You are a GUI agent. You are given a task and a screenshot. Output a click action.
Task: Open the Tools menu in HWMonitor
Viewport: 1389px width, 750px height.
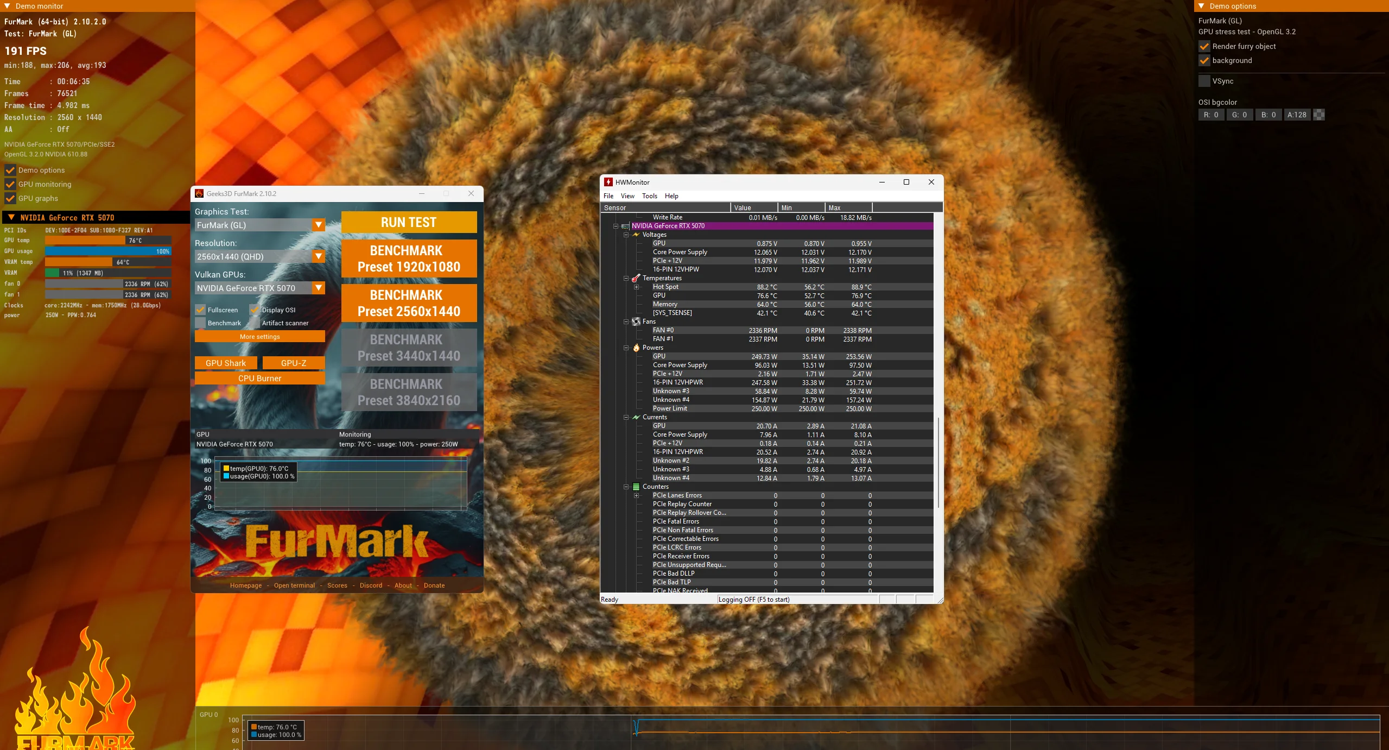pyautogui.click(x=650, y=196)
